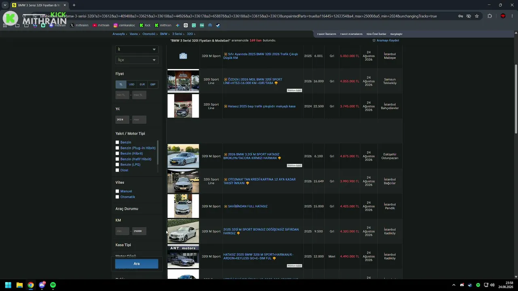Go to Anasayfa breadcrumb
Screen dimensions: 518x291
pyautogui.click(x=119, y=34)
